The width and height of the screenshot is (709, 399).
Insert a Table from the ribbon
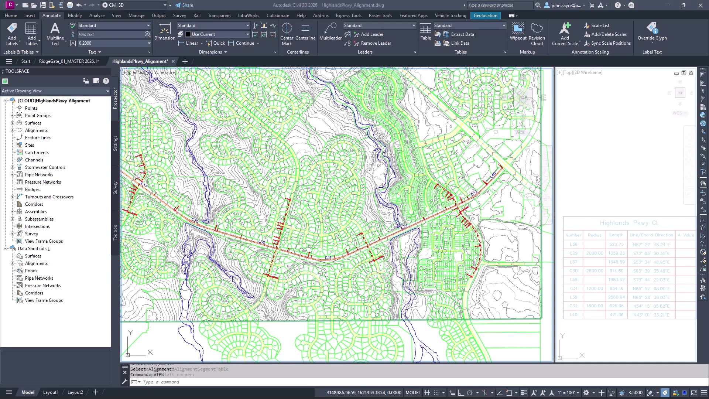pyautogui.click(x=425, y=31)
